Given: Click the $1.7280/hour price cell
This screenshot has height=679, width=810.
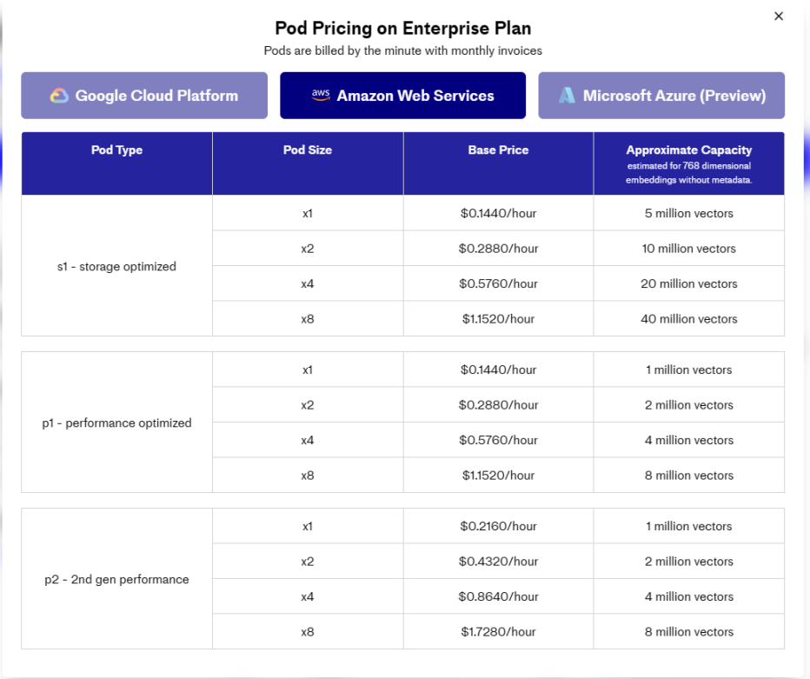Looking at the screenshot, I should point(498,631).
